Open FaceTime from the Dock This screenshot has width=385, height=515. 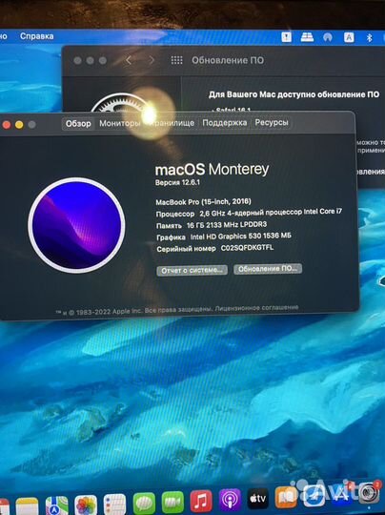172,502
